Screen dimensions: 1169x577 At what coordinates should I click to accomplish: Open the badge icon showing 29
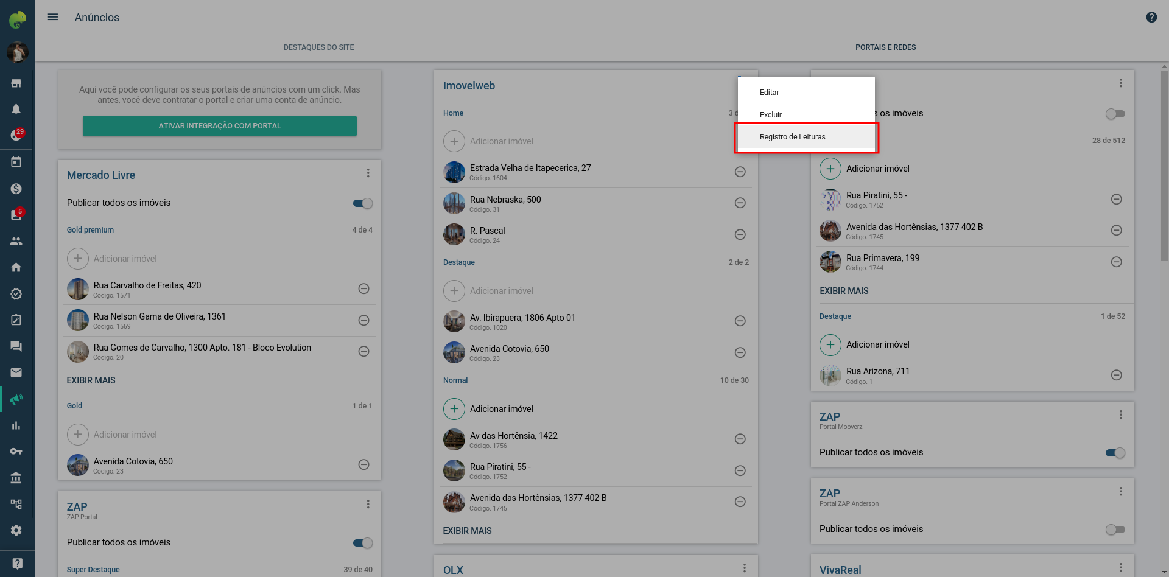pos(16,135)
